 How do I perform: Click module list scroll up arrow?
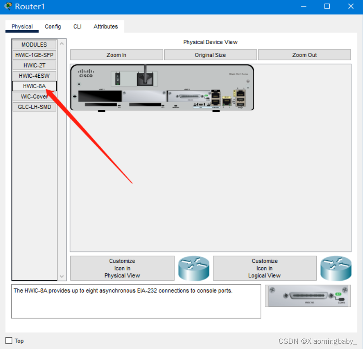click(62, 43)
